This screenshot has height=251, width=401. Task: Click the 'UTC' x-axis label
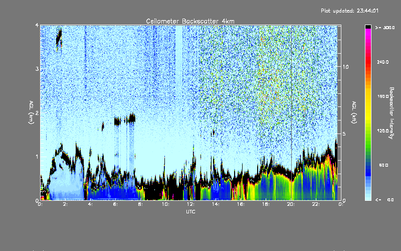[190, 211]
